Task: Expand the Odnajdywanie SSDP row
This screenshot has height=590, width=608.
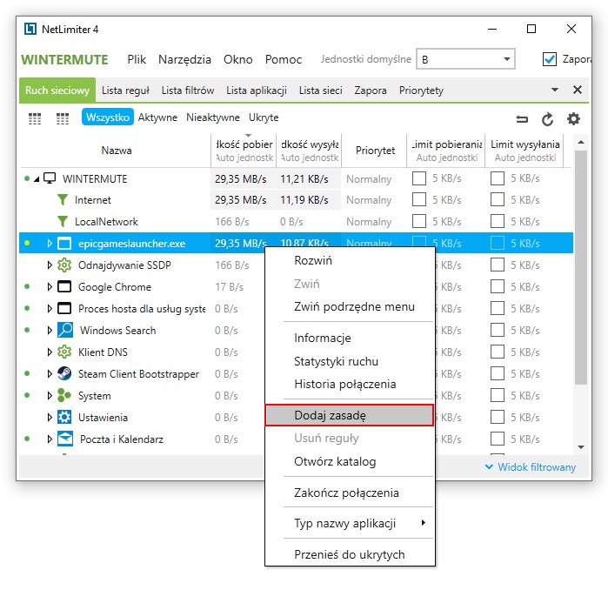Action: [50, 265]
